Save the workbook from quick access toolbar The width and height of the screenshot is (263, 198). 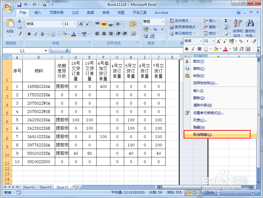tap(20, 5)
